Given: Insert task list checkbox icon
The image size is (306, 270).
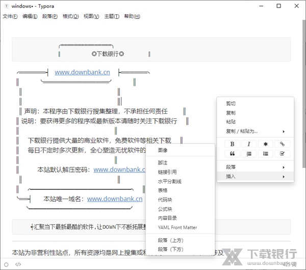Looking at the screenshot, I should [282, 154].
